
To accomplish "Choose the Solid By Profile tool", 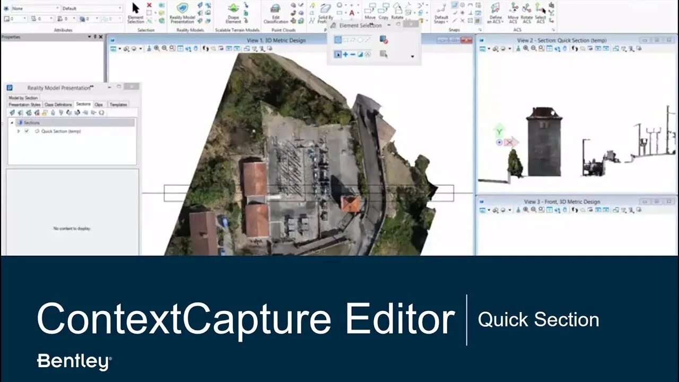I will point(325,13).
